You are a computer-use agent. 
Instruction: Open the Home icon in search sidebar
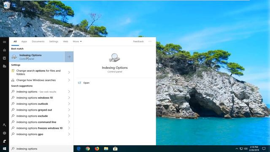click(x=5, y=50)
